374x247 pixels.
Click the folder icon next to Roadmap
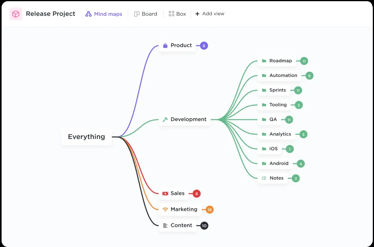click(264, 61)
